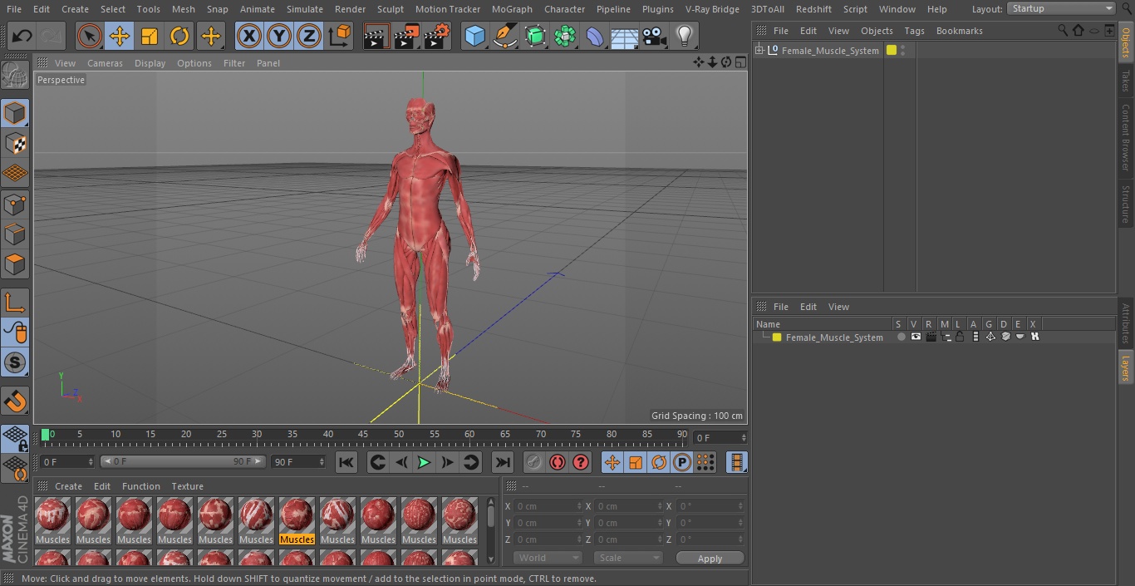Enable Edges mode in the left palette
The height and width of the screenshot is (586, 1135).
(15, 234)
